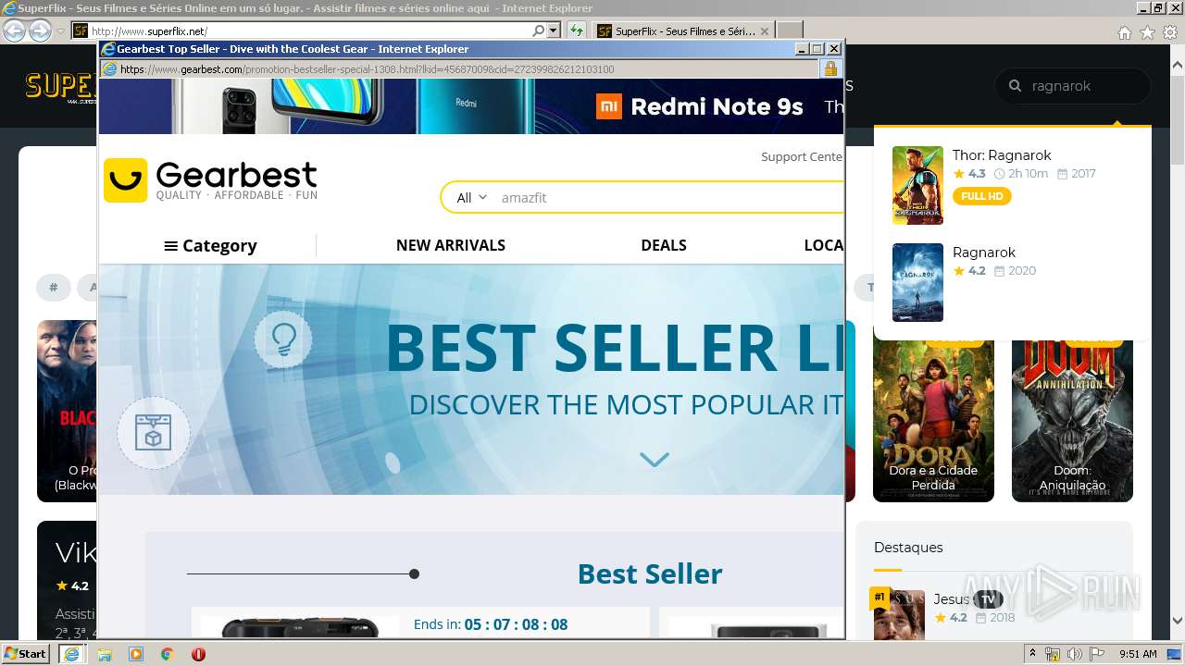Click the Windows Start button
The height and width of the screenshot is (666, 1185).
pos(25,653)
